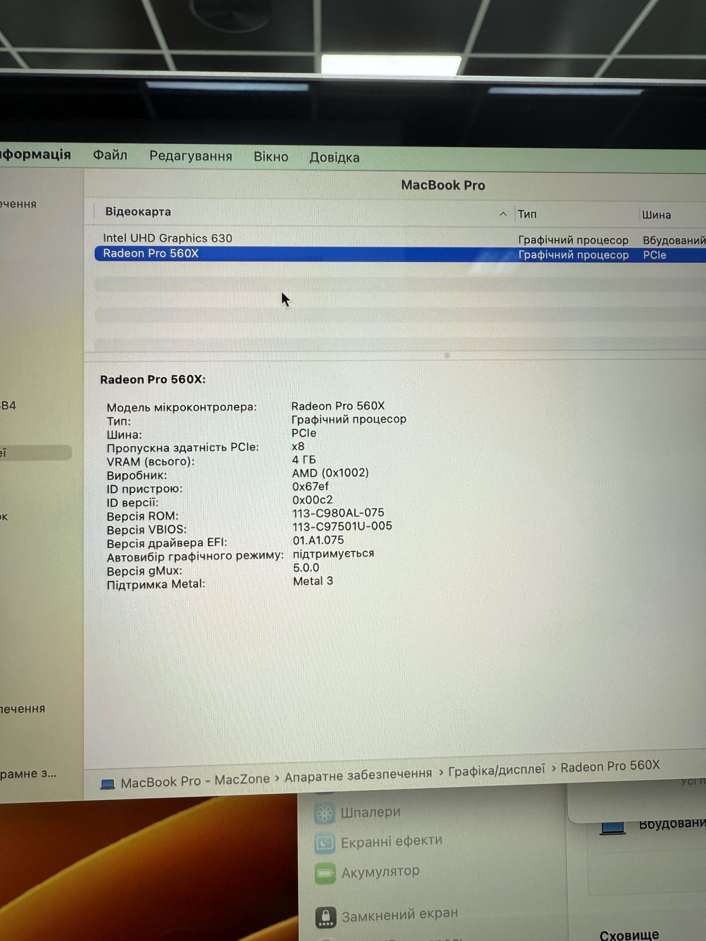Sort by the Відеокарта column header
This screenshot has width=706, height=941.
point(138,211)
